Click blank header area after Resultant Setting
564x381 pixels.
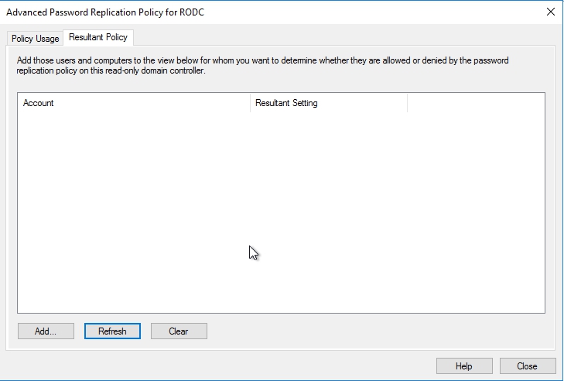[x=475, y=103]
